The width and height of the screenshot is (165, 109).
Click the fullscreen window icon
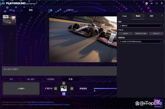(156, 3)
